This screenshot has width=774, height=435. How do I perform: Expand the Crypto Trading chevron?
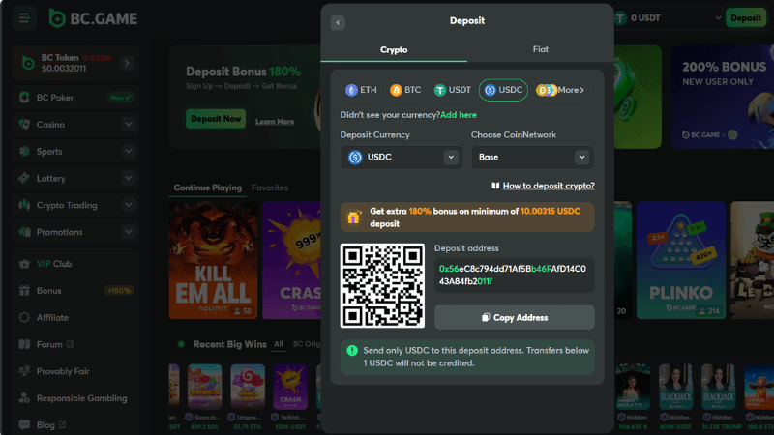click(x=129, y=205)
